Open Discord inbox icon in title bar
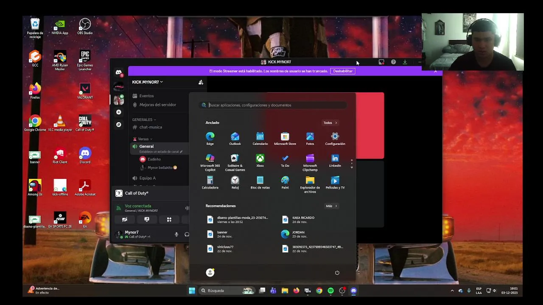Image resolution: width=543 pixels, height=305 pixels. [381, 62]
